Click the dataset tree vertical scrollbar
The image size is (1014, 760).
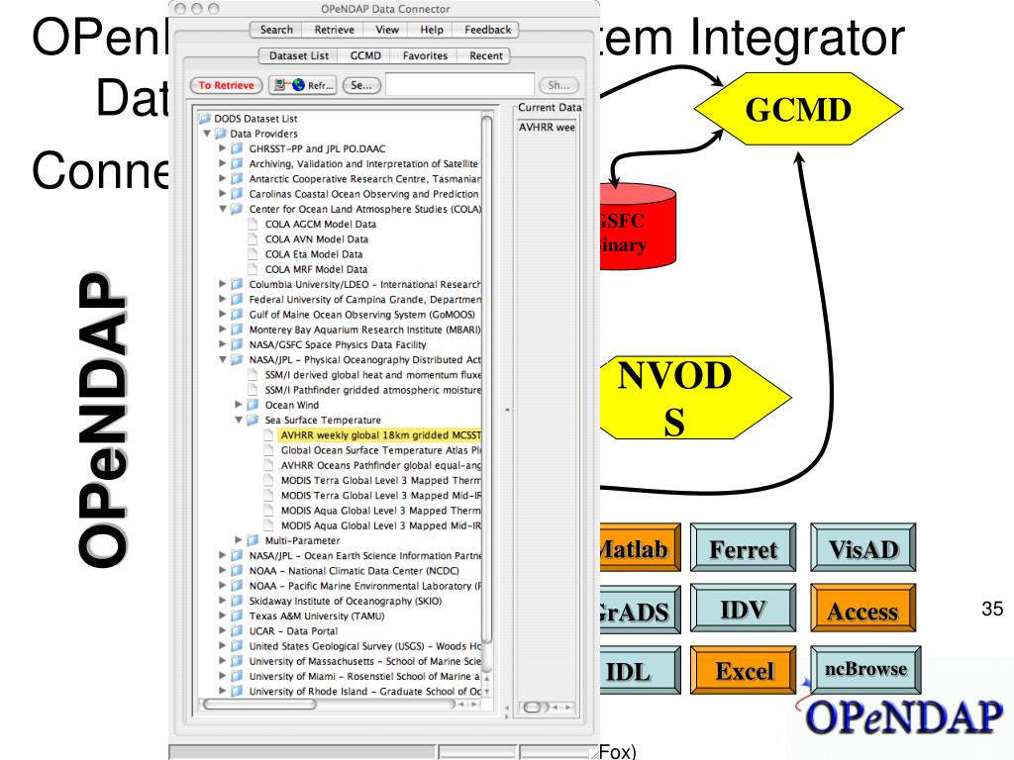(x=487, y=379)
